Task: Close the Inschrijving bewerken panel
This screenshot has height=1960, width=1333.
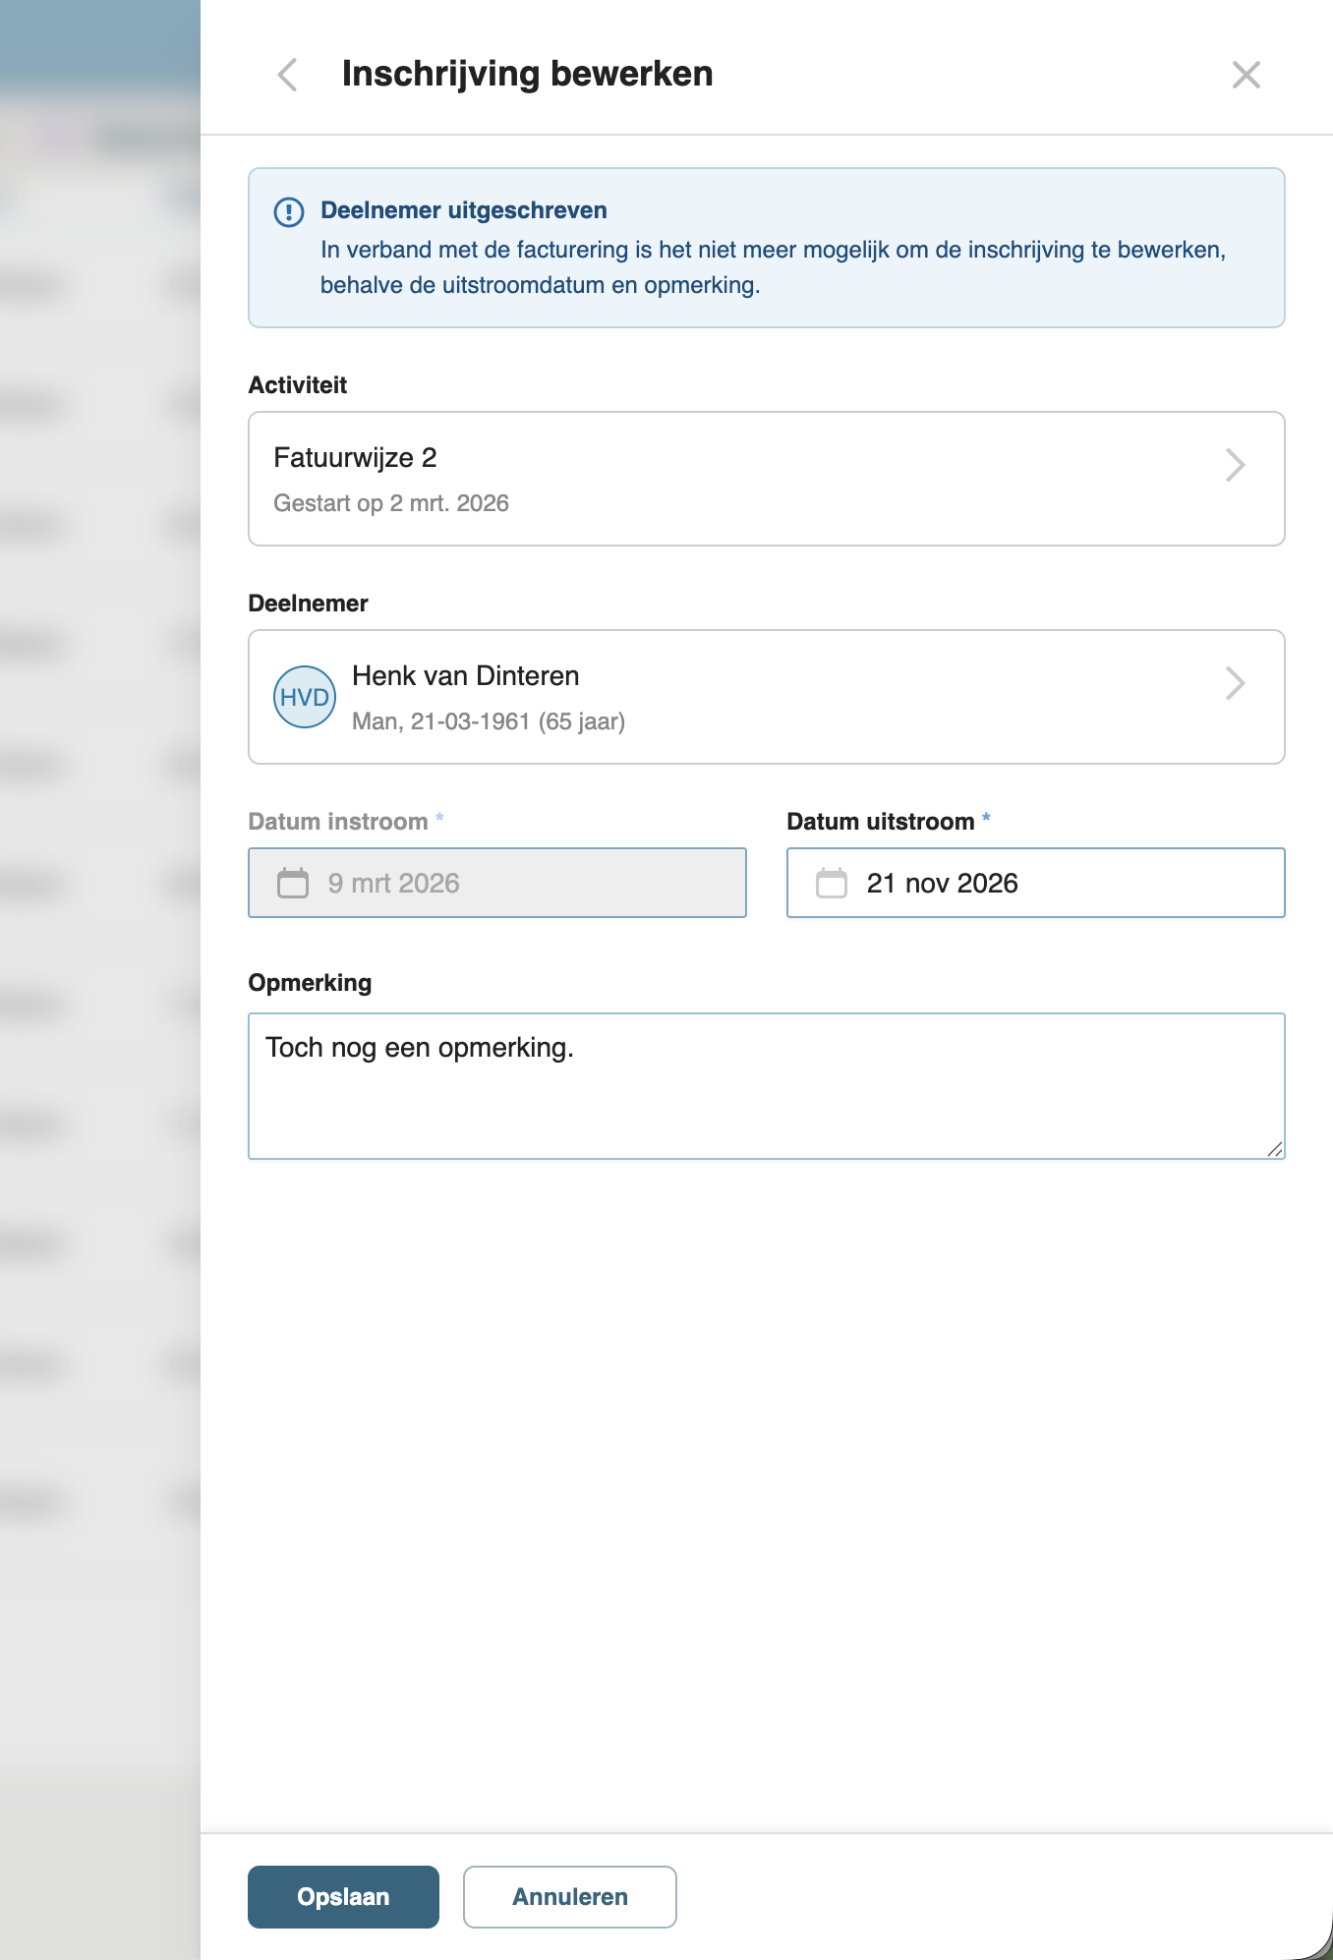Action: (x=1246, y=75)
